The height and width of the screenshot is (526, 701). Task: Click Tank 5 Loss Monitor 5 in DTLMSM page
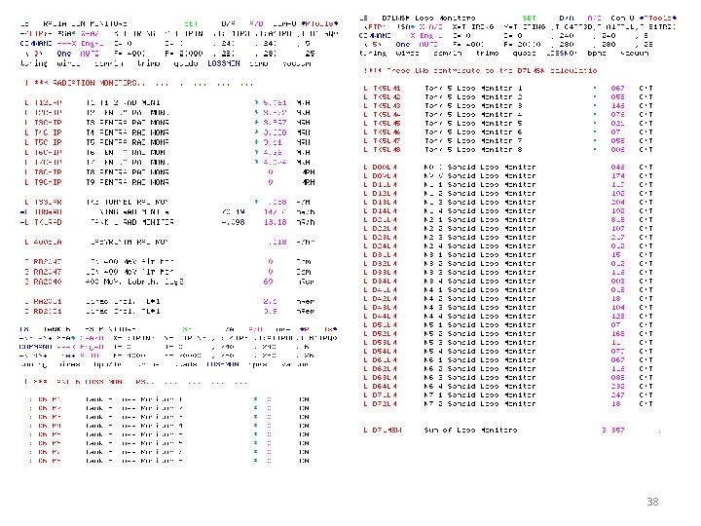[x=473, y=124]
